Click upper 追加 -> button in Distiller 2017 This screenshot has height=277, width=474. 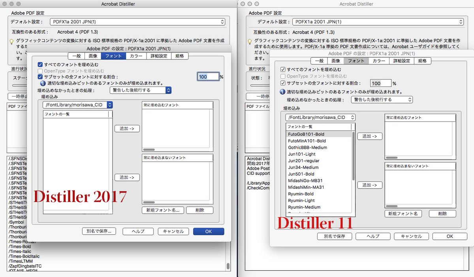127,129
